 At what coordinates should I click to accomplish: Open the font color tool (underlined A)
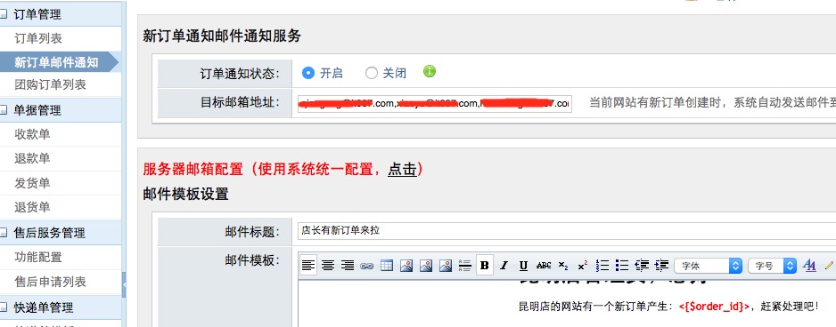[810, 266]
